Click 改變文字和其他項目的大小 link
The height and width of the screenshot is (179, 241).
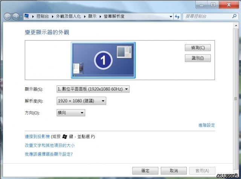50,145
